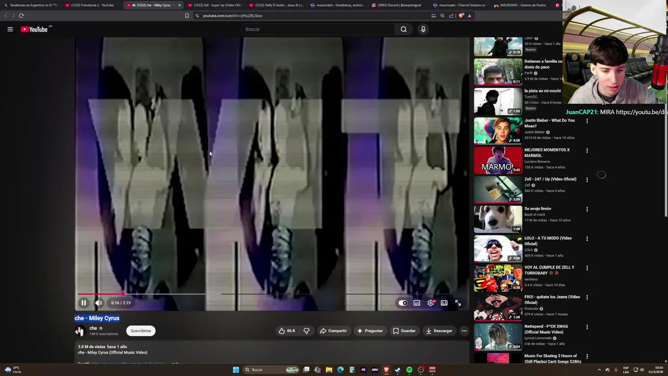
Task: Open options for MEJORES MOMENTOS X MARMOL
Action: 587,150
